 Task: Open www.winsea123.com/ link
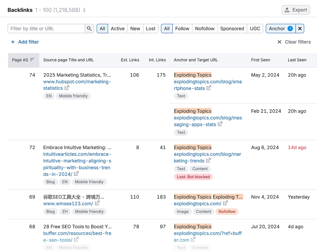pos(68,203)
